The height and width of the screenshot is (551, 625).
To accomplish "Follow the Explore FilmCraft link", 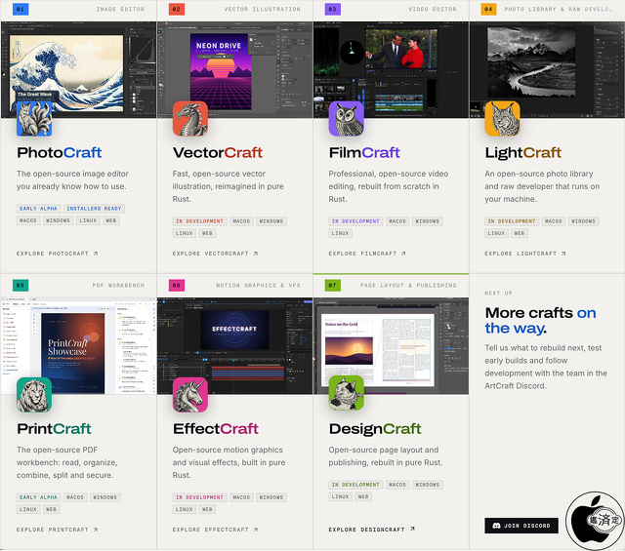I will (x=367, y=254).
